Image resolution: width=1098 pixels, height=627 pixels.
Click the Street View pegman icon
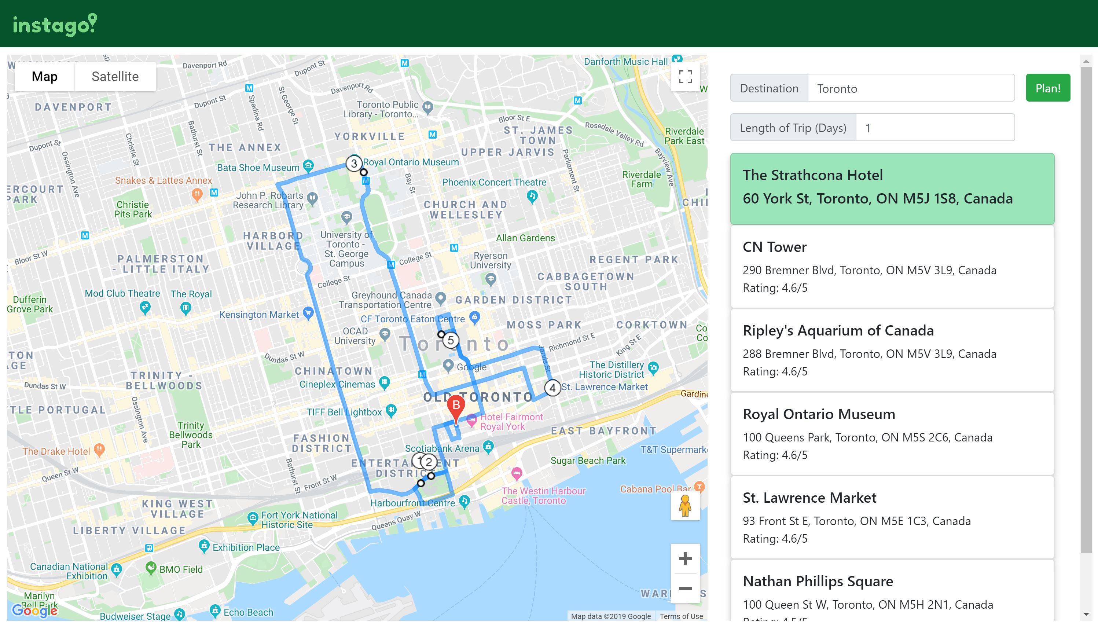click(x=685, y=506)
